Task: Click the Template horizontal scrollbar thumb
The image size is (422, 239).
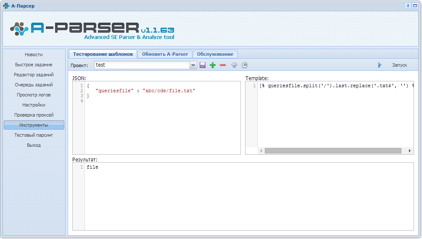Action: click(x=333, y=151)
